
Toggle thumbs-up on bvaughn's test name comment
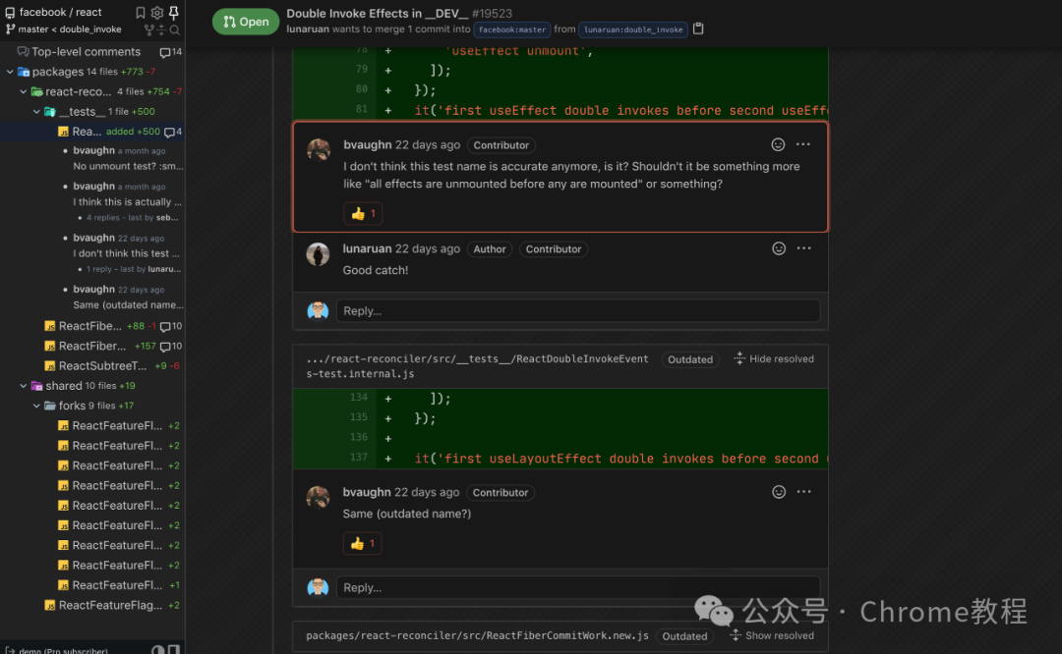pos(363,214)
